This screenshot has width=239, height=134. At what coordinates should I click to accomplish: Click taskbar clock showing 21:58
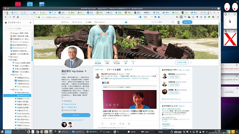pos(217,132)
